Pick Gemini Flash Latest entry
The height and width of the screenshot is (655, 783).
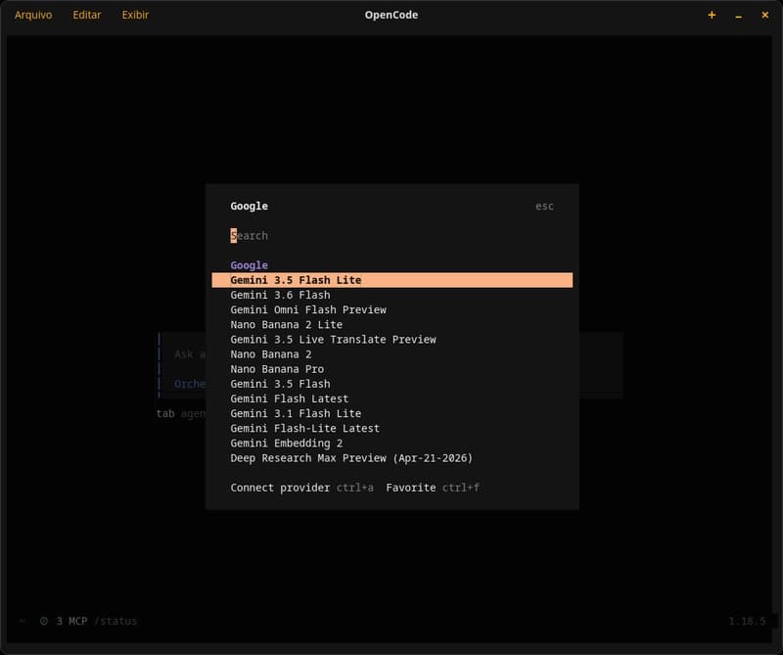392,398
